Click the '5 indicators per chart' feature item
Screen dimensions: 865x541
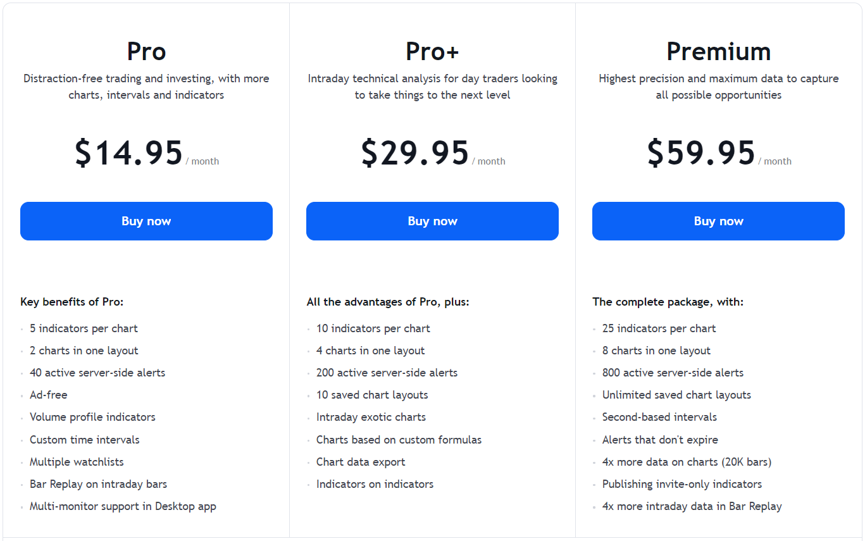click(x=83, y=328)
